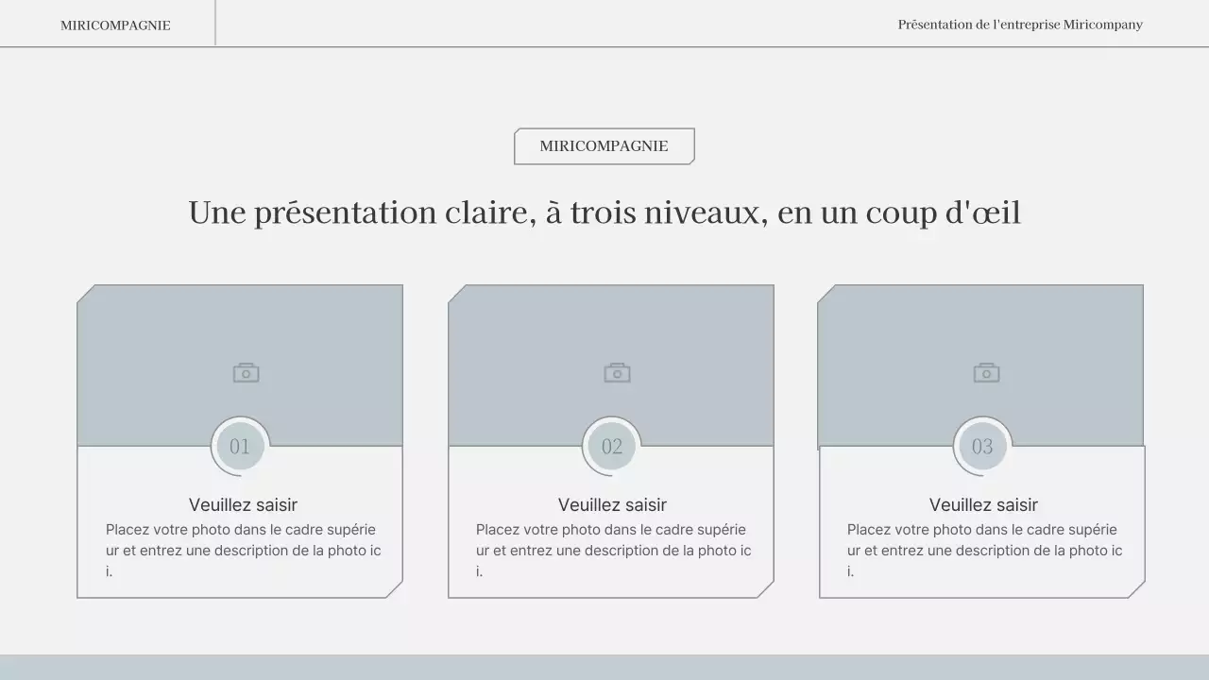Click 'Veuillez saisir' heading on the third card
1209x680 pixels.
tap(981, 504)
